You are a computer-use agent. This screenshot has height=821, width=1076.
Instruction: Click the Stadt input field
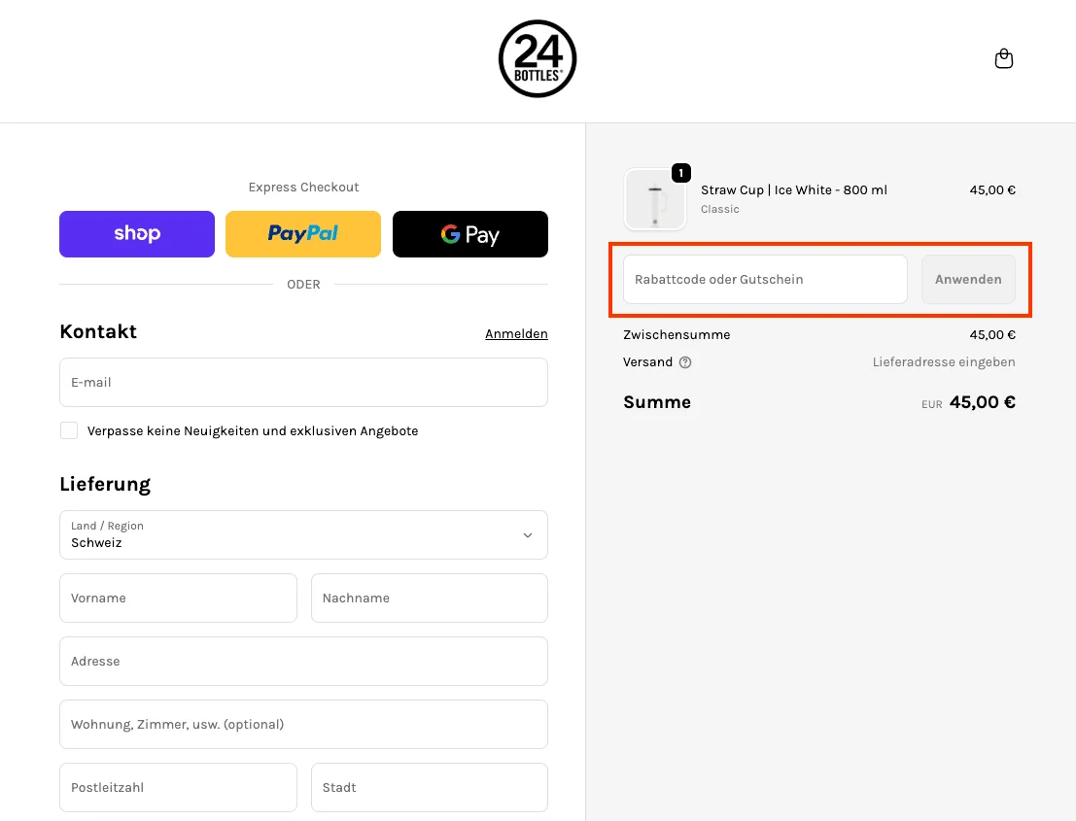click(x=429, y=788)
